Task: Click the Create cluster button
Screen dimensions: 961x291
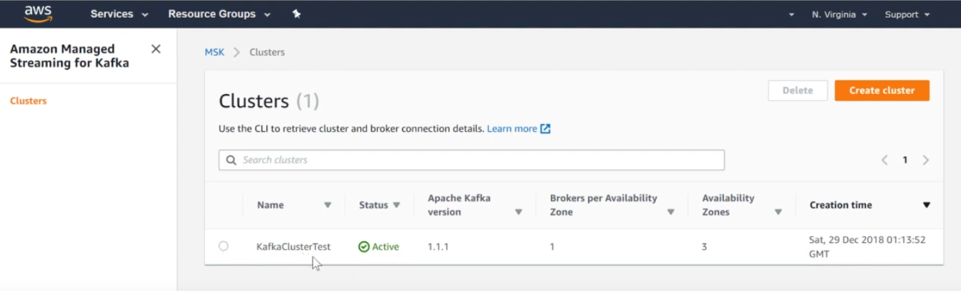Action: pos(882,91)
